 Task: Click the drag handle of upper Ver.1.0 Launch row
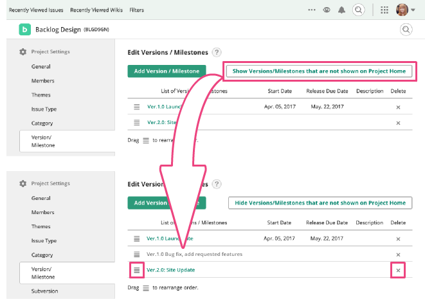pos(136,107)
